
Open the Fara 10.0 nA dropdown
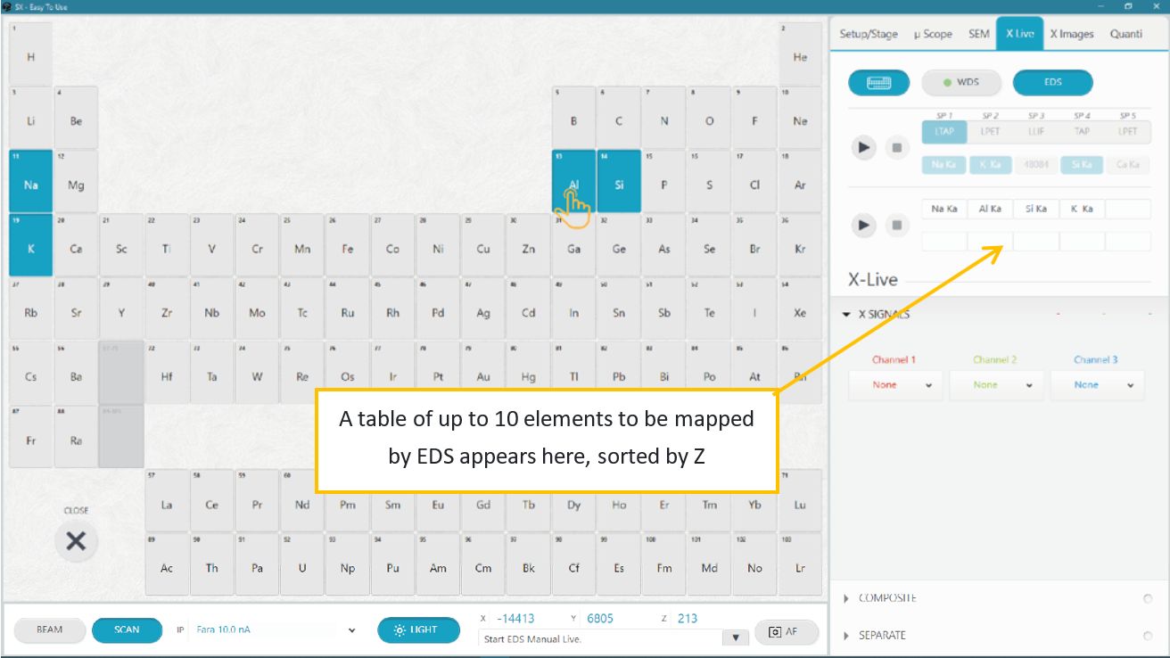[352, 630]
